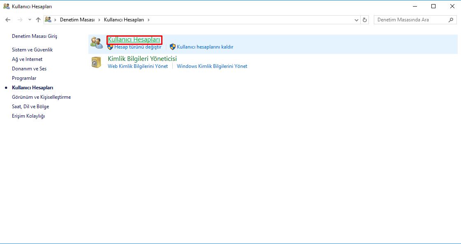Click the Kullanıcı Hesapları people icon

96,42
